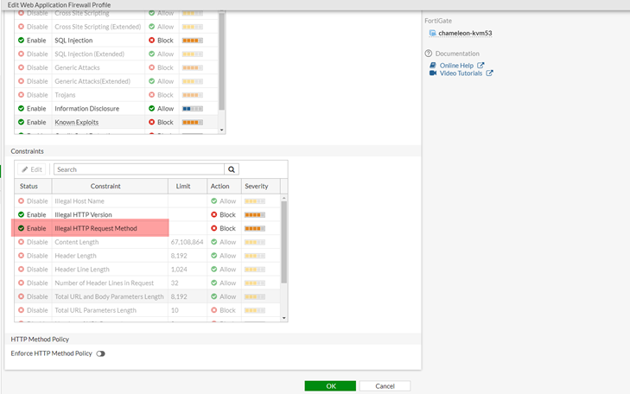
Task: Sort by the Severity column header
Action: point(257,186)
